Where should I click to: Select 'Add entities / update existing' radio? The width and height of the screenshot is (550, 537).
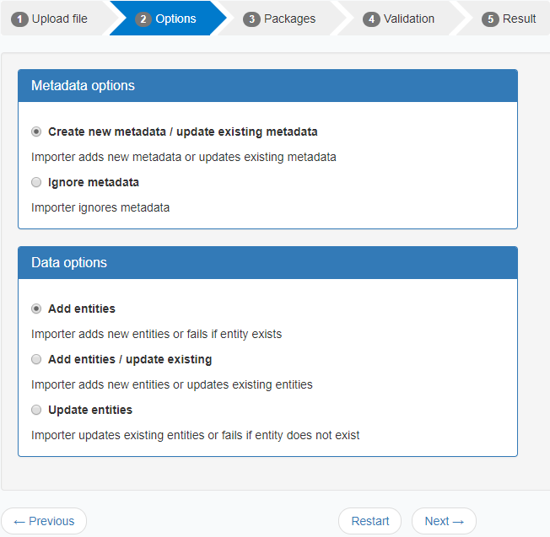[36, 359]
